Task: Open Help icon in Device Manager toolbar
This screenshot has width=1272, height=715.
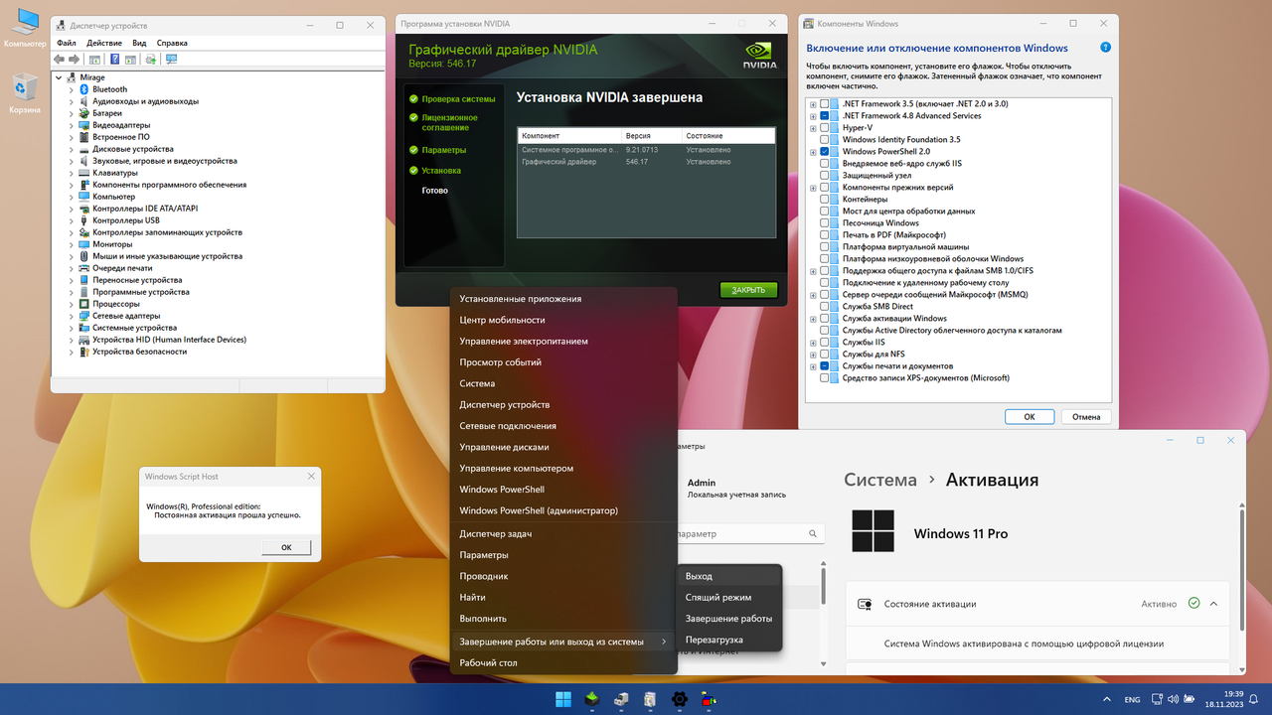Action: [x=115, y=60]
